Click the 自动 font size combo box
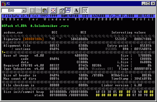 click(x=14, y=10)
